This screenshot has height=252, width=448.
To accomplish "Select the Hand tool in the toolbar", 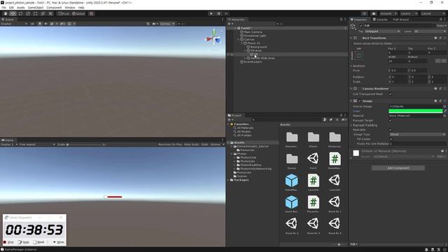I will tap(5, 14).
